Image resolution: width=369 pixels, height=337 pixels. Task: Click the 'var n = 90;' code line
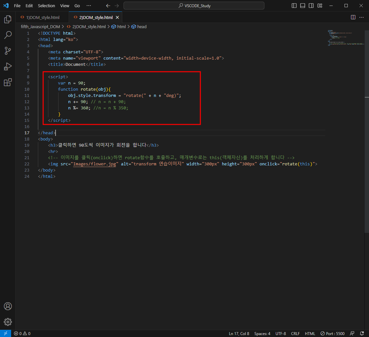click(x=72, y=83)
